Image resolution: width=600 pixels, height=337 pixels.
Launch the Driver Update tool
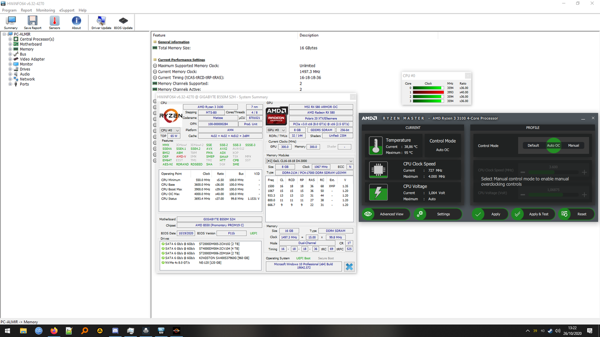coord(101,22)
